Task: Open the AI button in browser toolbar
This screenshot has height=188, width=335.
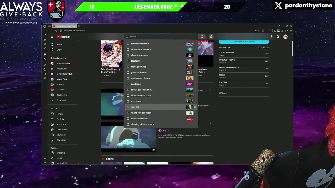Action: (x=287, y=31)
